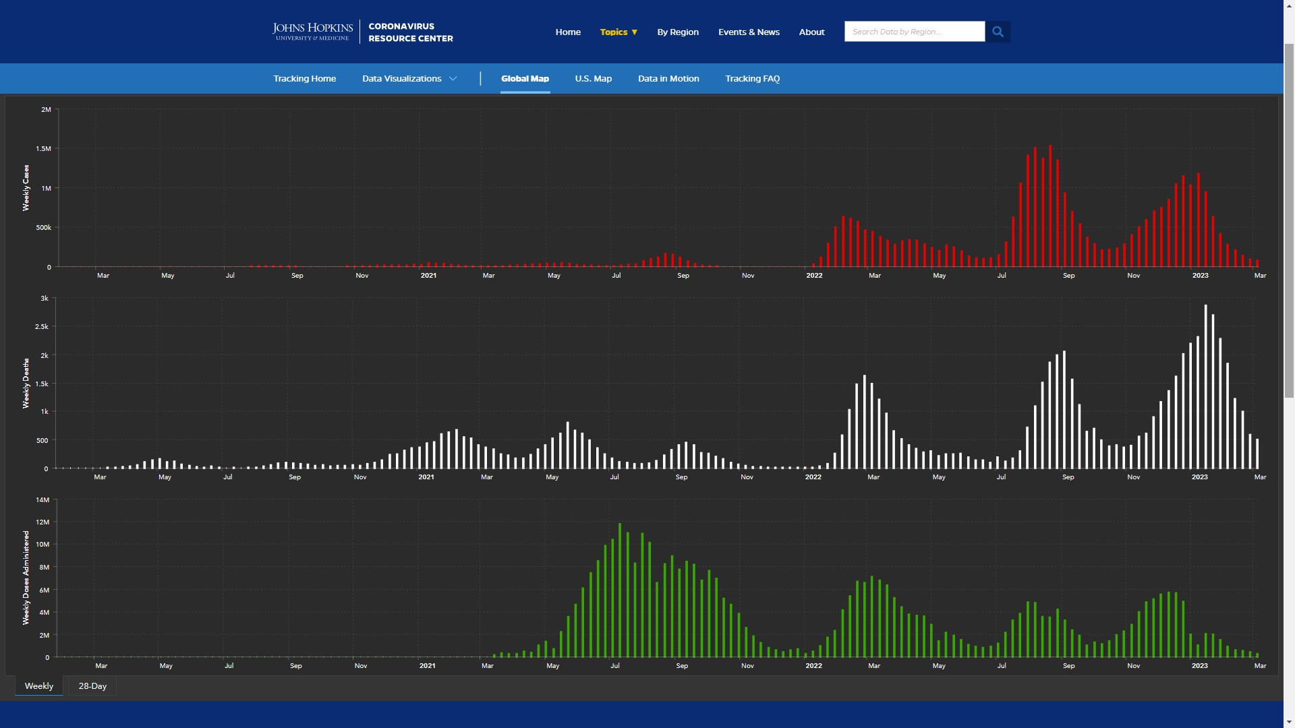Click the Home navigation link
This screenshot has height=728, width=1295.
click(x=568, y=32)
